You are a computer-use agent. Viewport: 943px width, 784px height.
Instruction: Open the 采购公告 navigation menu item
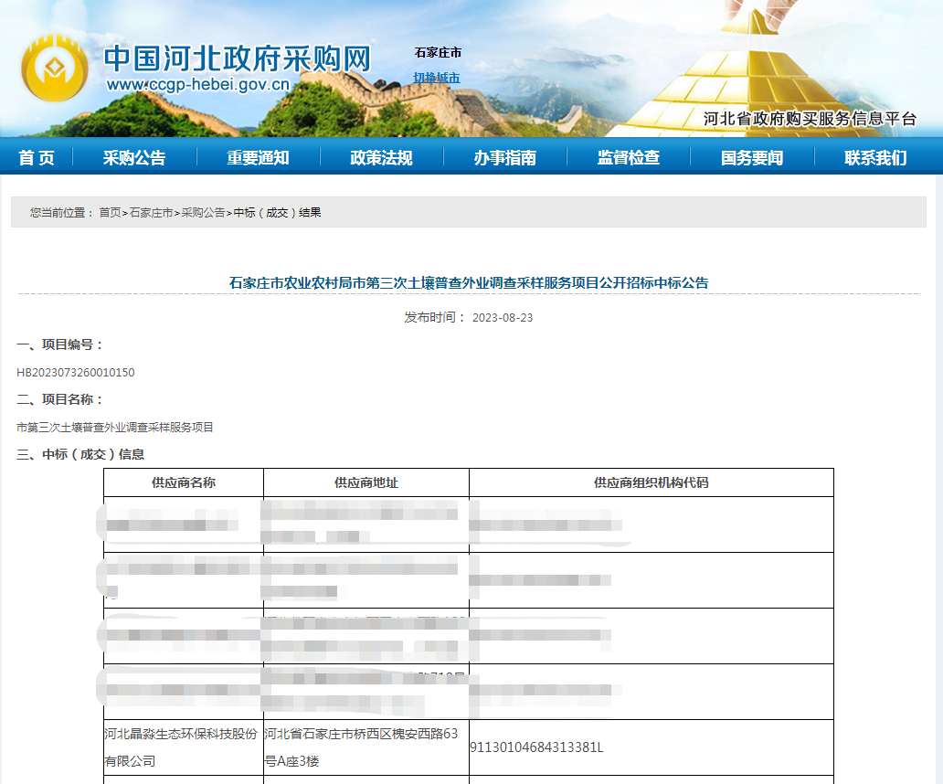pyautogui.click(x=134, y=157)
